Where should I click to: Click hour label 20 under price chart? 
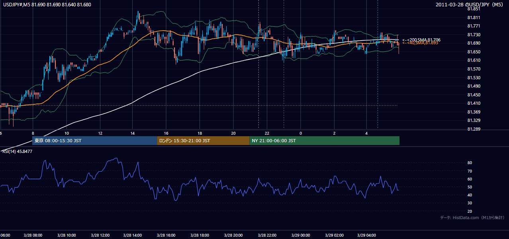click(233, 133)
